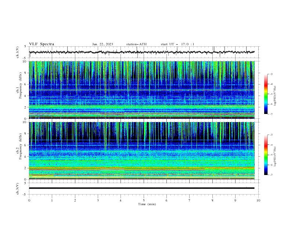The height and width of the screenshot is (225, 291).
Task: Click the "-5" tick on ch.3(V) axis
Action: (x=25, y=195)
